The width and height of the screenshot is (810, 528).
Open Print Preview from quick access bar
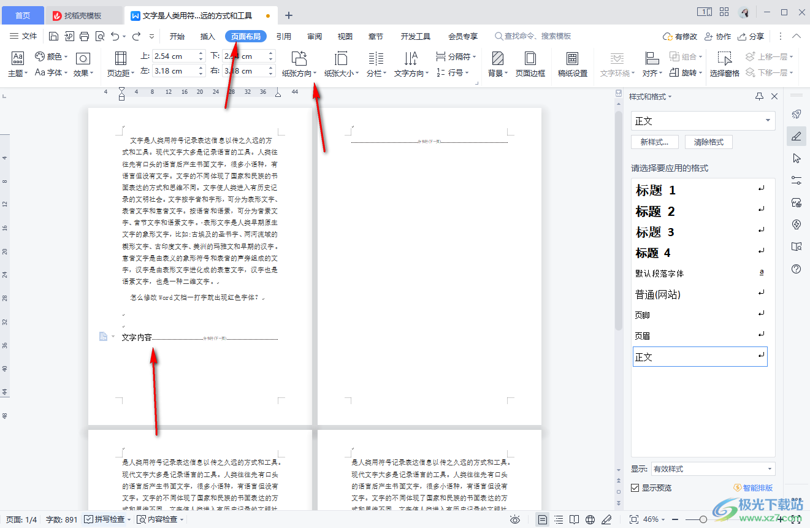coord(99,36)
